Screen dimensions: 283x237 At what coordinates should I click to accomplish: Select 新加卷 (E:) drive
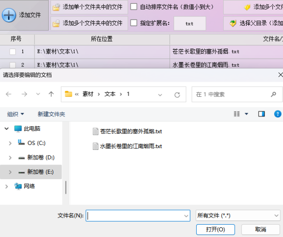[x=40, y=172]
